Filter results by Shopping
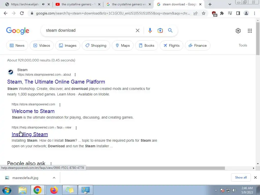This screenshot has height=195, width=260. pos(96,45)
